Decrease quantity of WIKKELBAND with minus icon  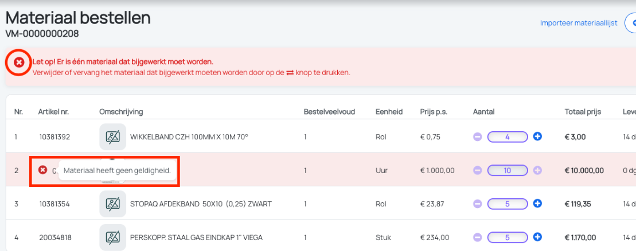pos(477,136)
